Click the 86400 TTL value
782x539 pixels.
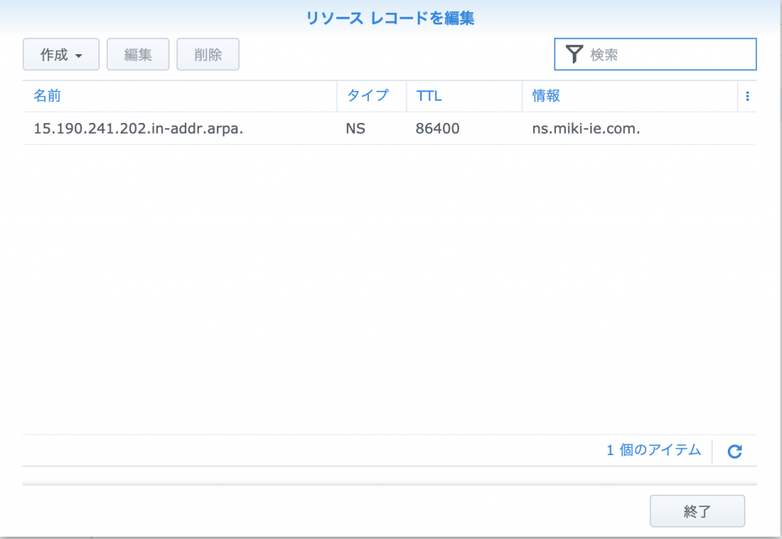click(438, 128)
